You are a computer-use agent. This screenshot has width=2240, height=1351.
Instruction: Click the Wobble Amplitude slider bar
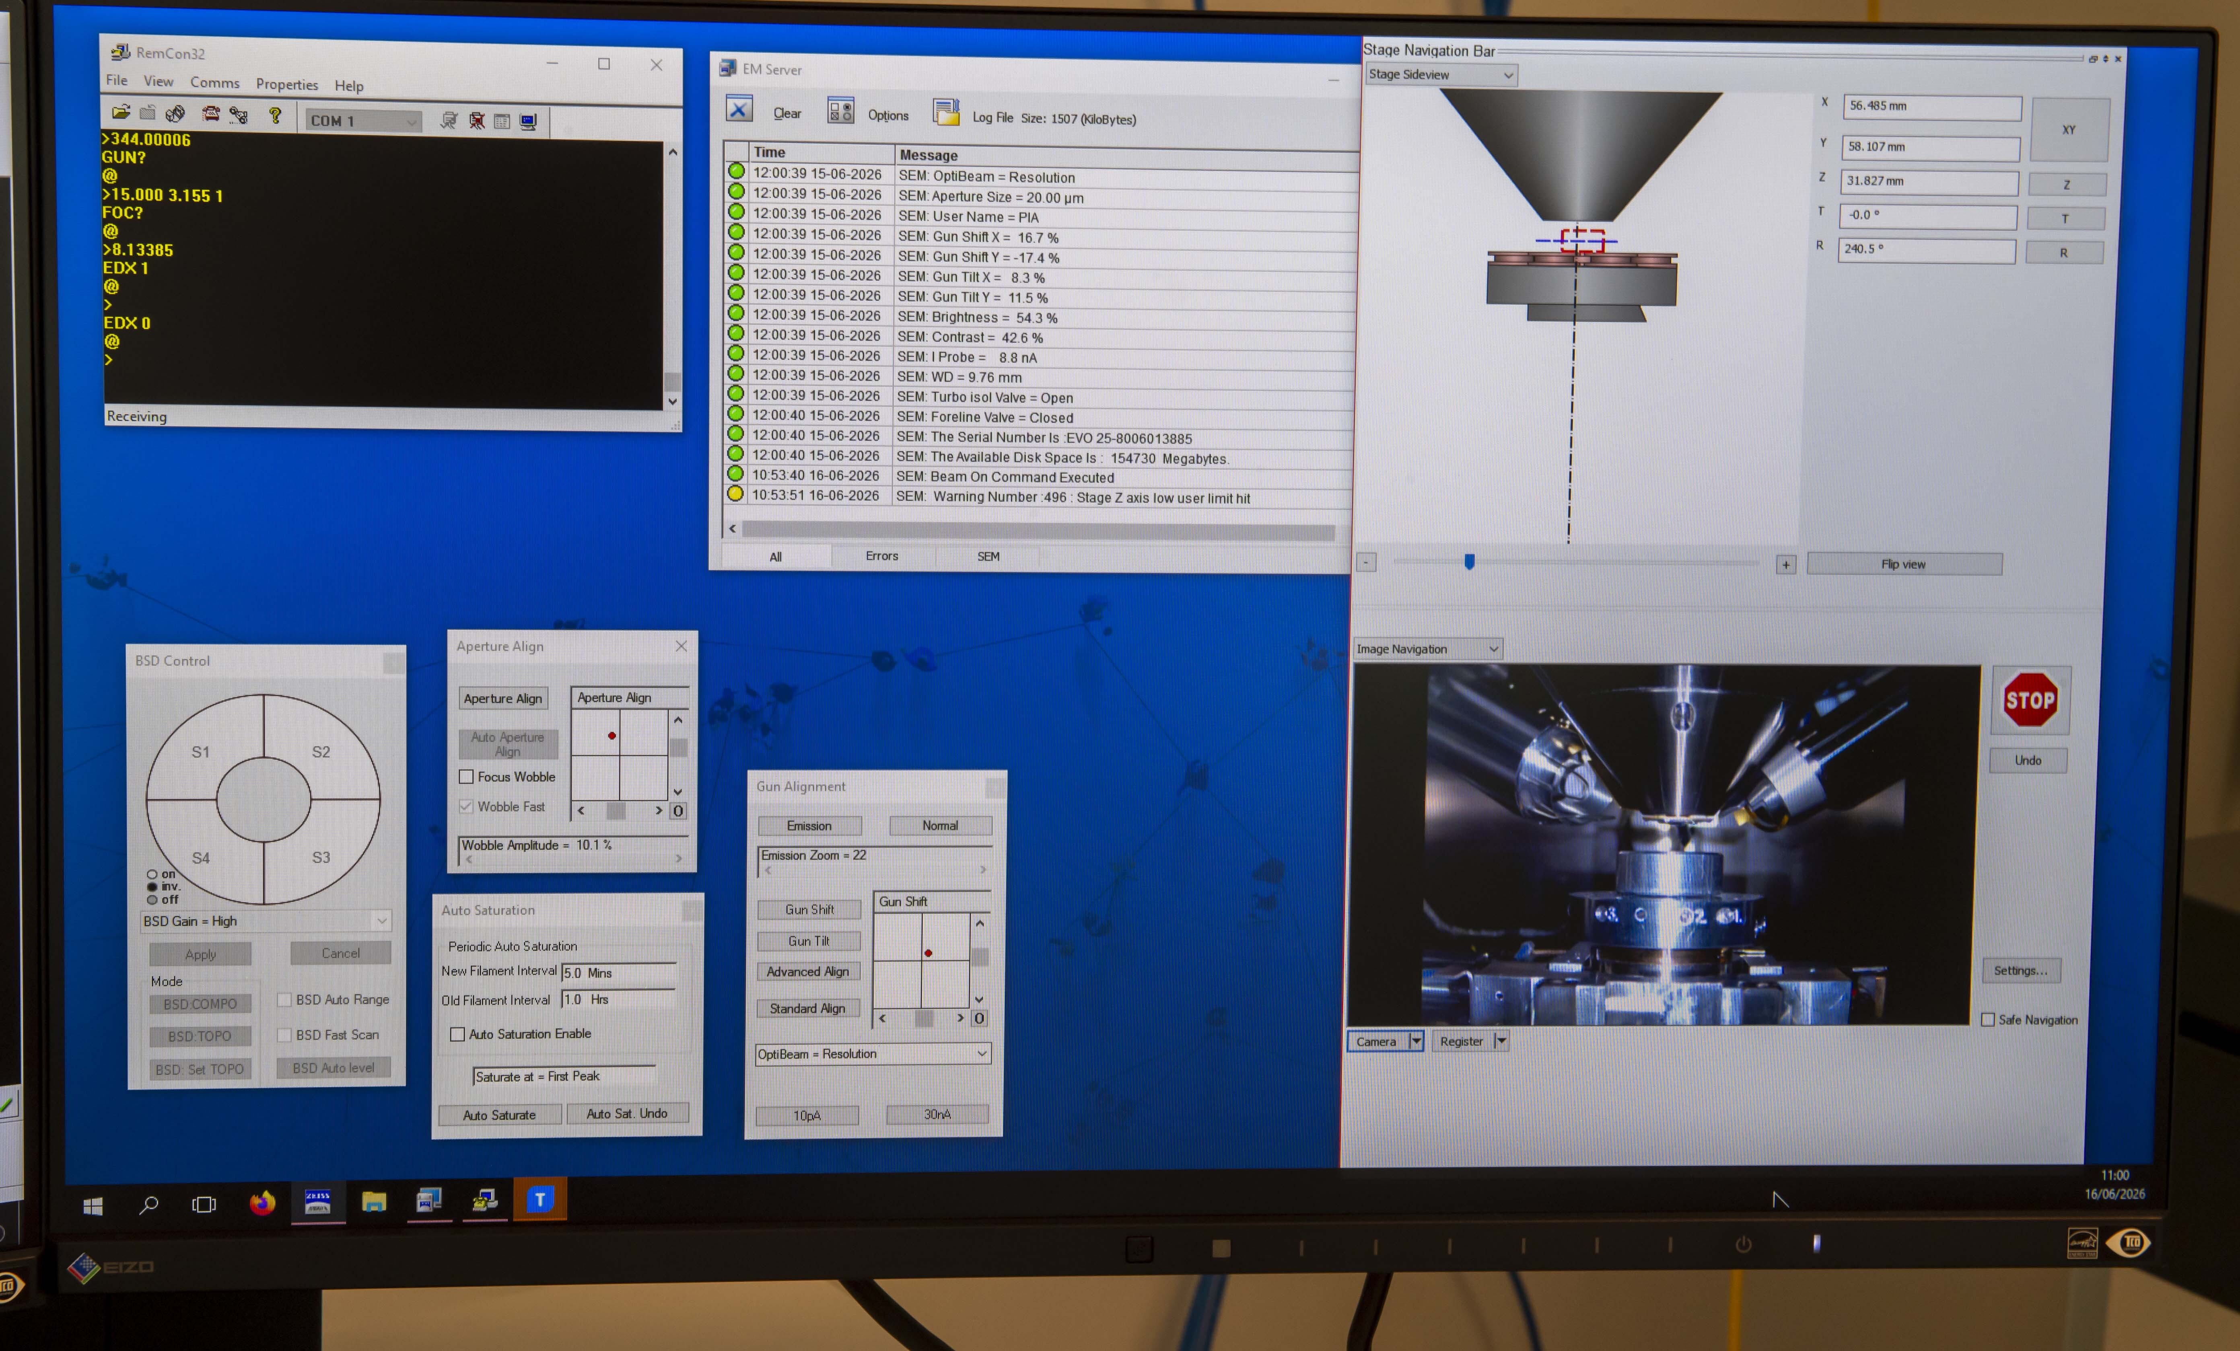point(573,858)
